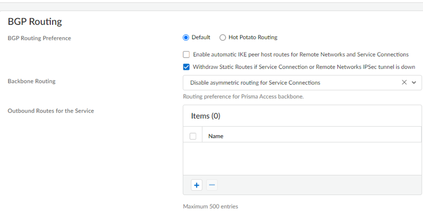Click Outbound Routes for the Service label
Viewport: 423px width, 217px height.
tap(51, 111)
